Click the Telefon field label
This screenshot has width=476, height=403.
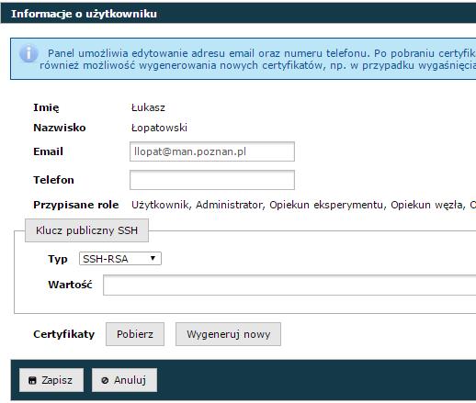coord(53,180)
